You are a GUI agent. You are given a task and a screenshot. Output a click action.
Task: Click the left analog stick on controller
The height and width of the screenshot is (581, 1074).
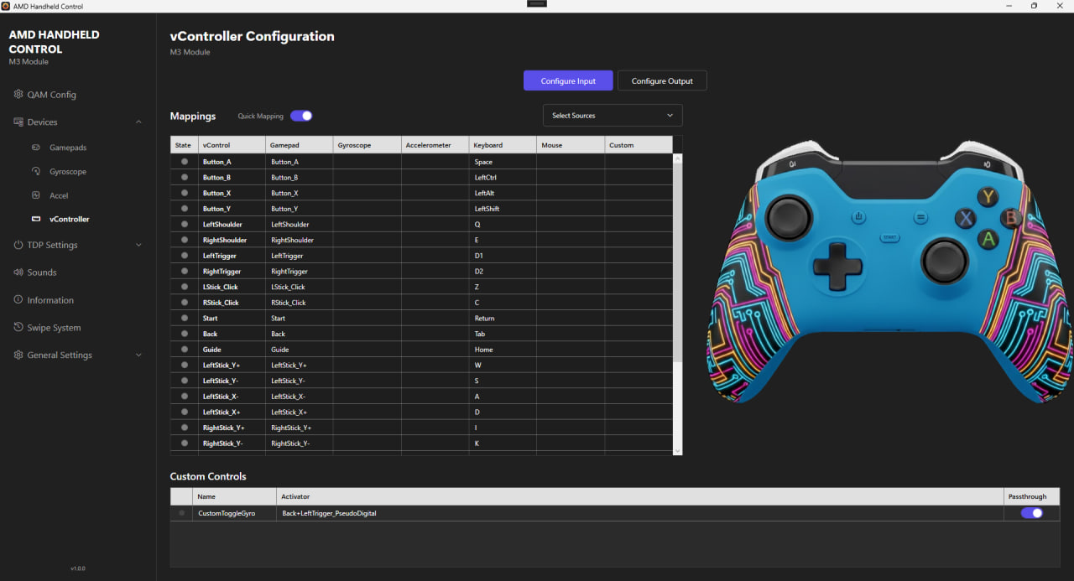pyautogui.click(x=789, y=217)
